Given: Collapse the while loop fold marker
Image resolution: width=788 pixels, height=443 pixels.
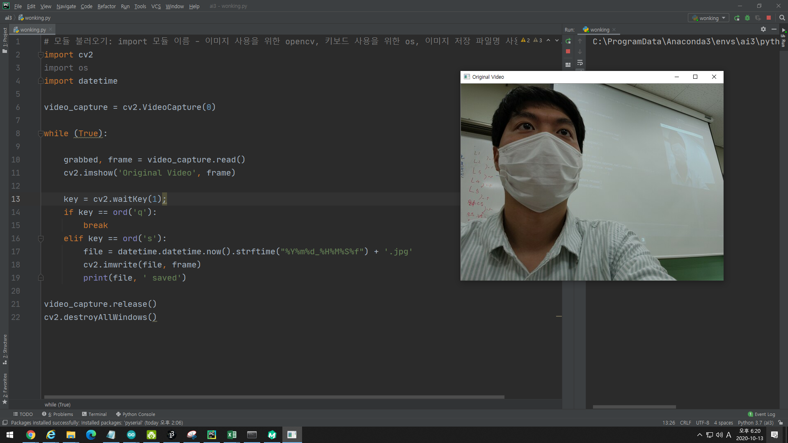Looking at the screenshot, I should 41,133.
